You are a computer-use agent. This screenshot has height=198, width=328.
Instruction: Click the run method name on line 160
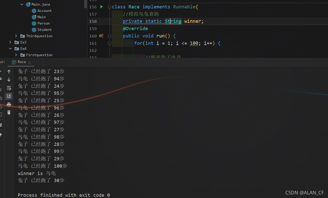160,36
